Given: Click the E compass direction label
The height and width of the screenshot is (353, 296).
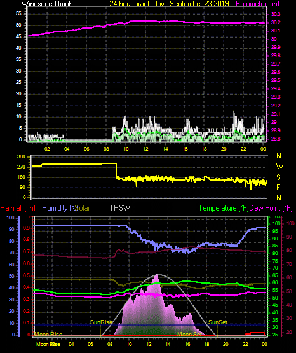Looking at the screenshot, I should coord(278,187).
